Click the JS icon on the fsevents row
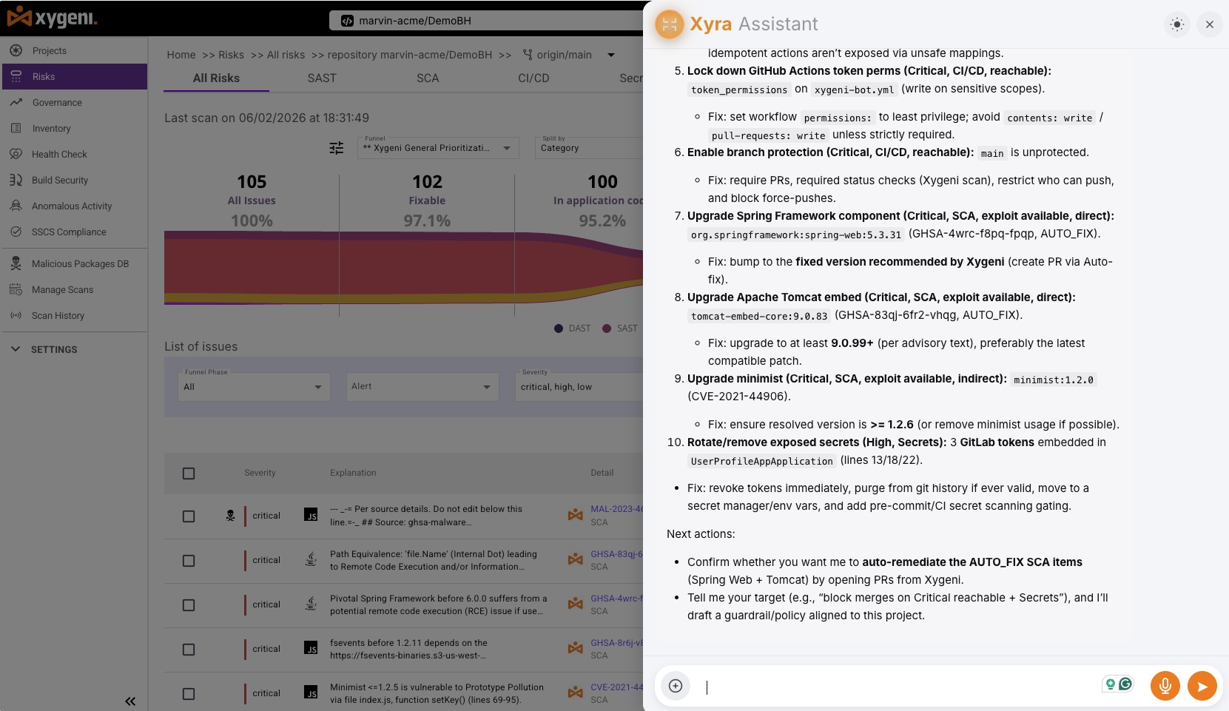This screenshot has width=1229, height=711. (x=312, y=648)
